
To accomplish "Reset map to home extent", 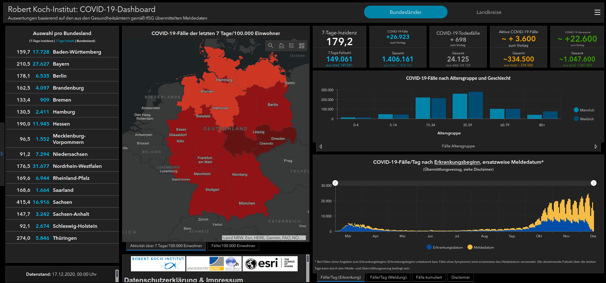I will coord(281,46).
